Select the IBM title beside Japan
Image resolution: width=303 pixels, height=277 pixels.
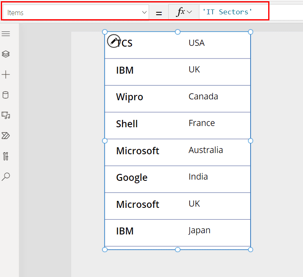click(125, 231)
